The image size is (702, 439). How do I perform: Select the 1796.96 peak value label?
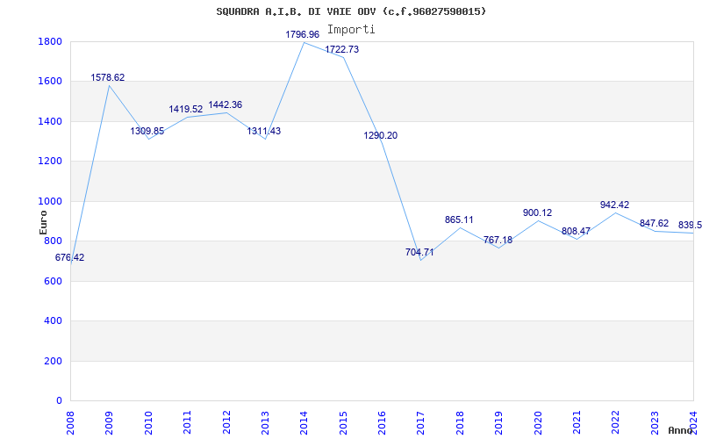(303, 34)
